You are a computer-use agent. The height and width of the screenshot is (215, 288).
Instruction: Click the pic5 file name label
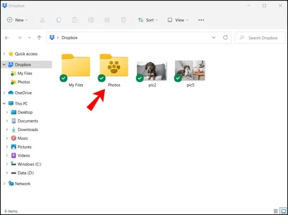pos(190,85)
